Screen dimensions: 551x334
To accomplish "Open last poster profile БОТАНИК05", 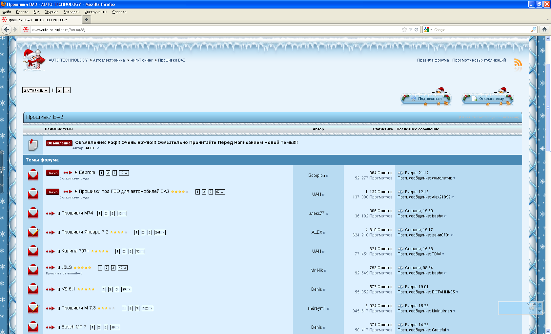I will pos(443,292).
